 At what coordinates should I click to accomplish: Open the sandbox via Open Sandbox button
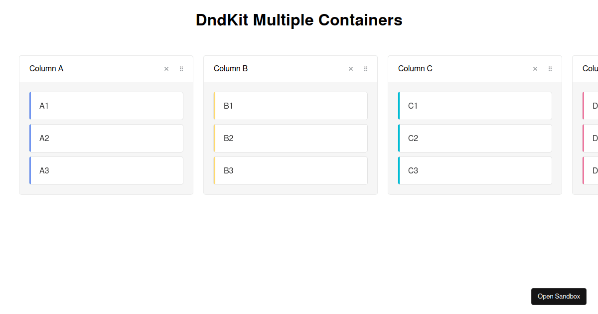coord(559,296)
